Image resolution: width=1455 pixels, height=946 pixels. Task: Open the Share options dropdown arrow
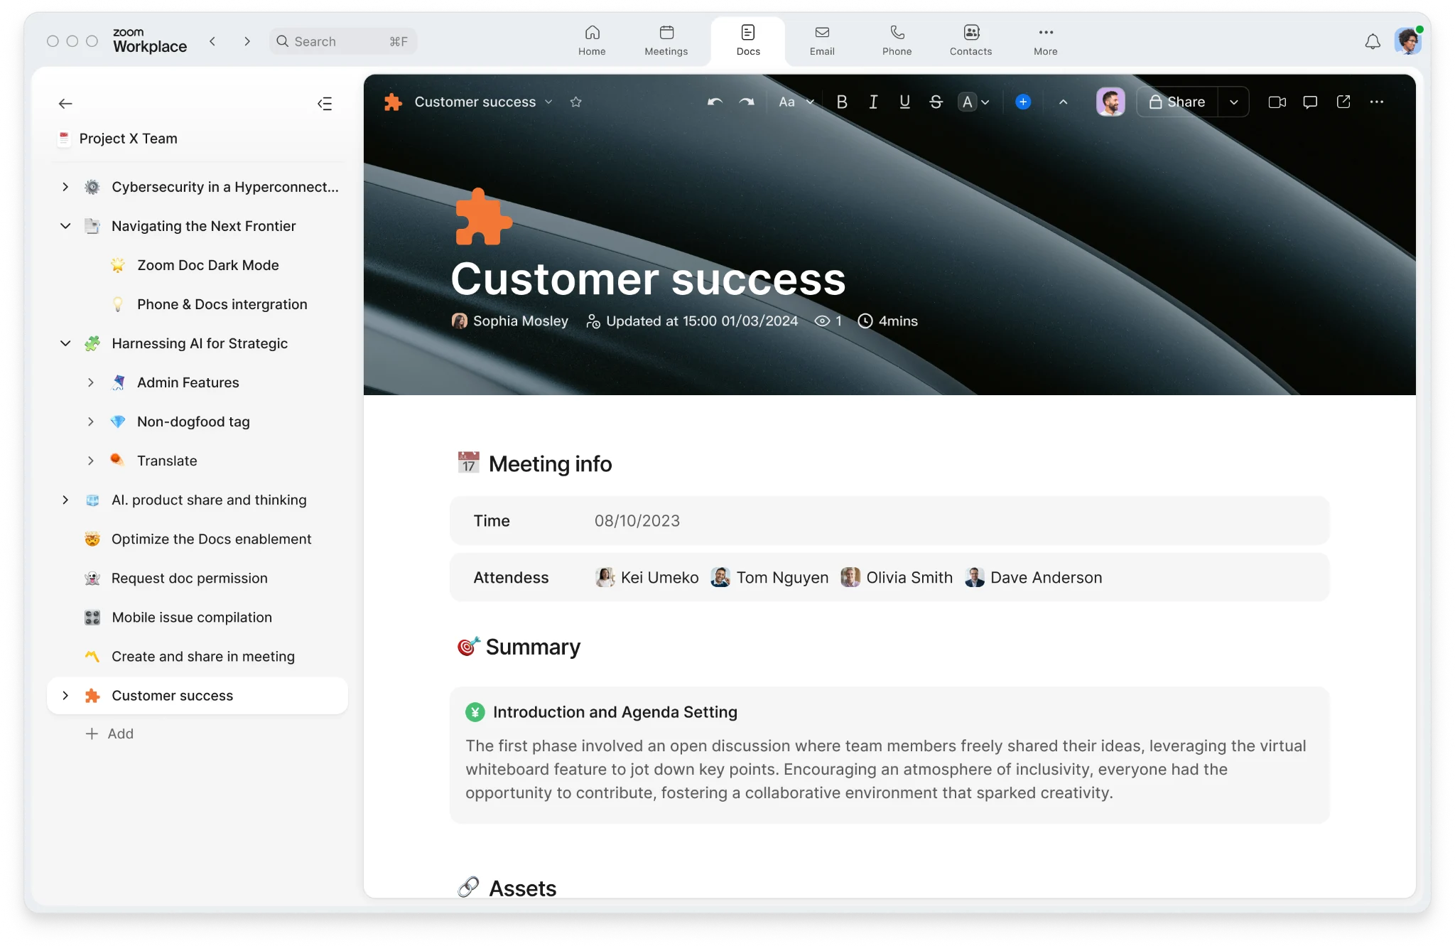click(1234, 102)
